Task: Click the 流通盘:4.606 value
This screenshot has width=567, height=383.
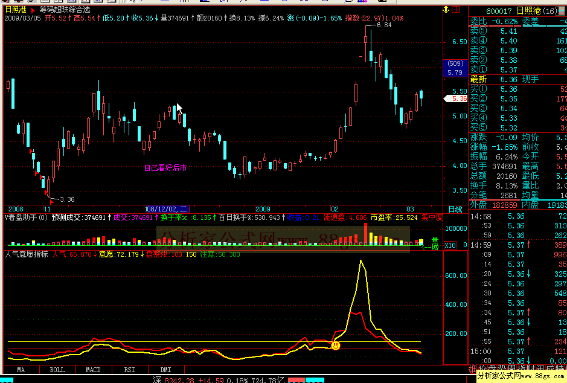Action: click(345, 217)
